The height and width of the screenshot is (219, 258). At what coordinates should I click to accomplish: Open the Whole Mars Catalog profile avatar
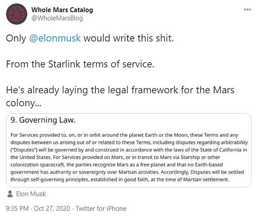(x=17, y=15)
